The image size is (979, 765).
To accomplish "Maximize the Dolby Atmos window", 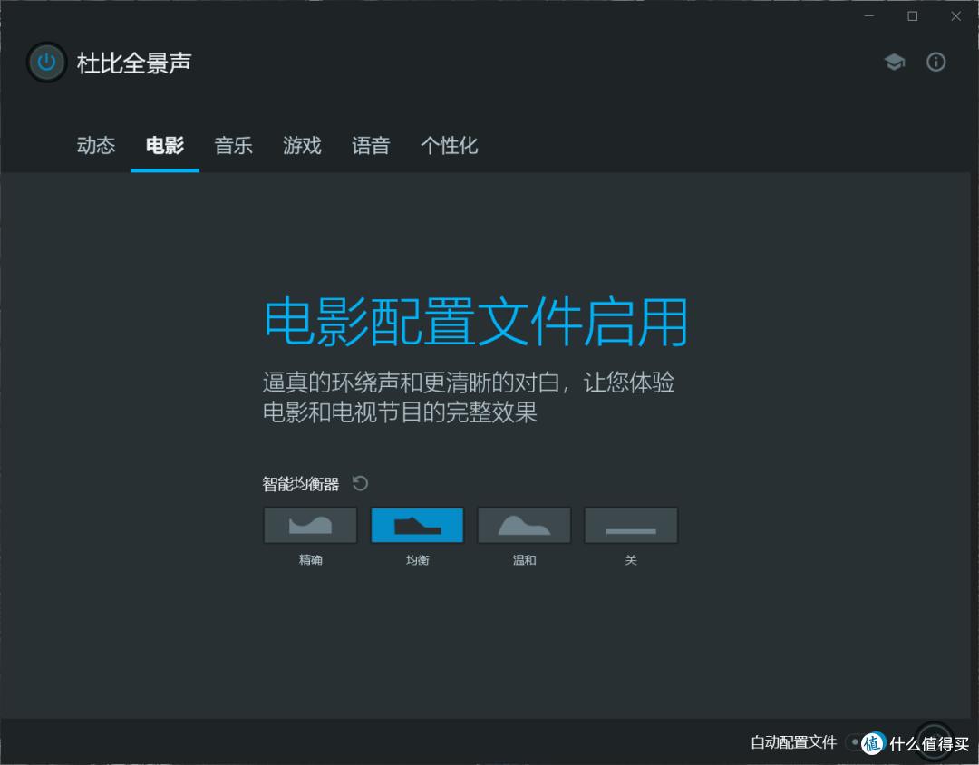I will coord(912,16).
